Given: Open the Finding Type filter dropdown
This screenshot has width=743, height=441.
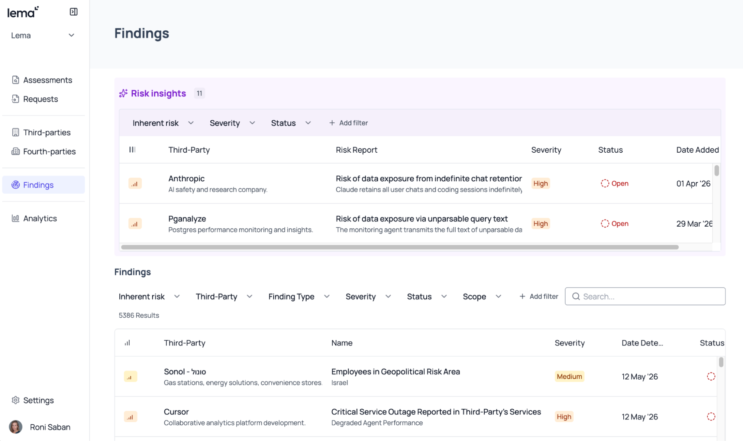Looking at the screenshot, I should (299, 296).
